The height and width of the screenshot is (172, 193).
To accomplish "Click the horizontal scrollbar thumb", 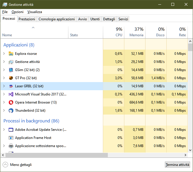I will pos(57,155).
